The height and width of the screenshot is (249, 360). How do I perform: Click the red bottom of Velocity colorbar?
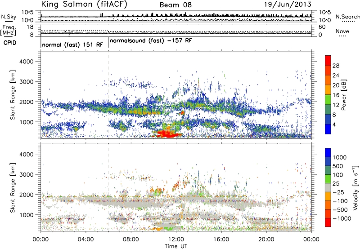(x=328, y=222)
